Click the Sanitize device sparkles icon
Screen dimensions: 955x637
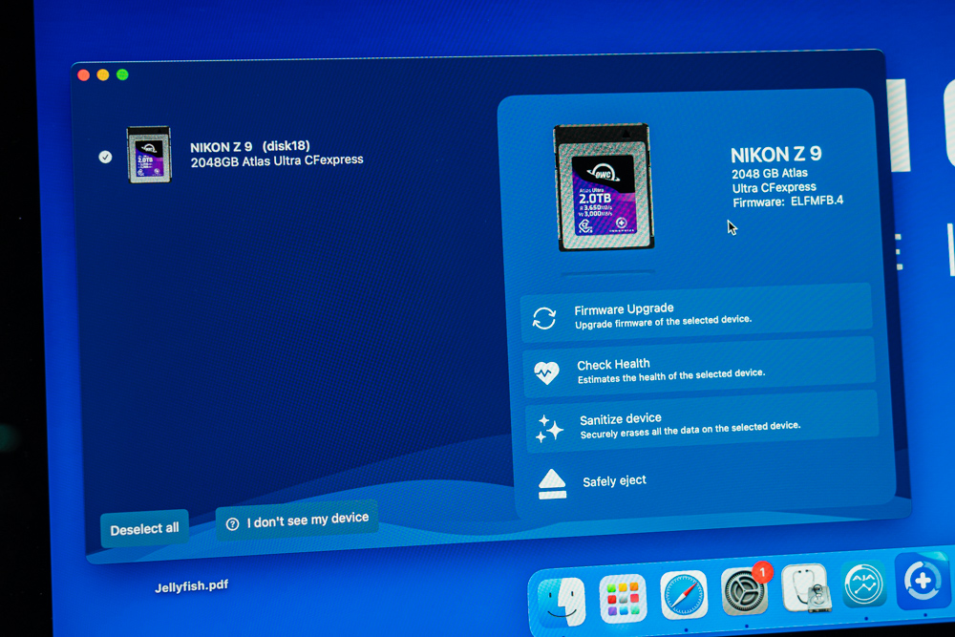pyautogui.click(x=549, y=428)
